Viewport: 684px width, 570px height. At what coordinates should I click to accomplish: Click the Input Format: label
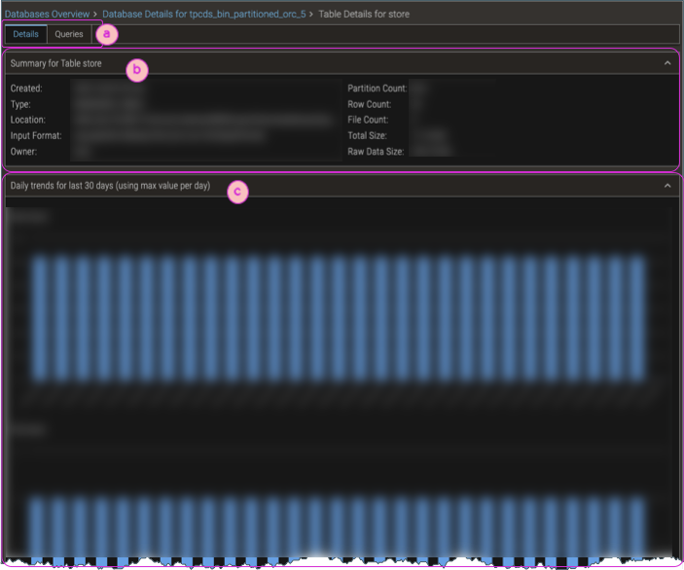[x=36, y=135]
